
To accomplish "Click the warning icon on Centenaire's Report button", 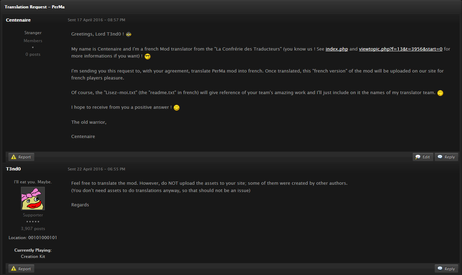I will point(14,157).
